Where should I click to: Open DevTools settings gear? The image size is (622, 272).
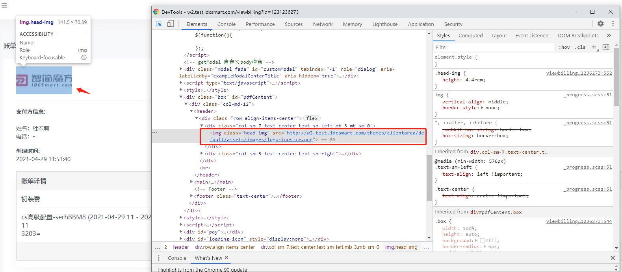[x=600, y=24]
